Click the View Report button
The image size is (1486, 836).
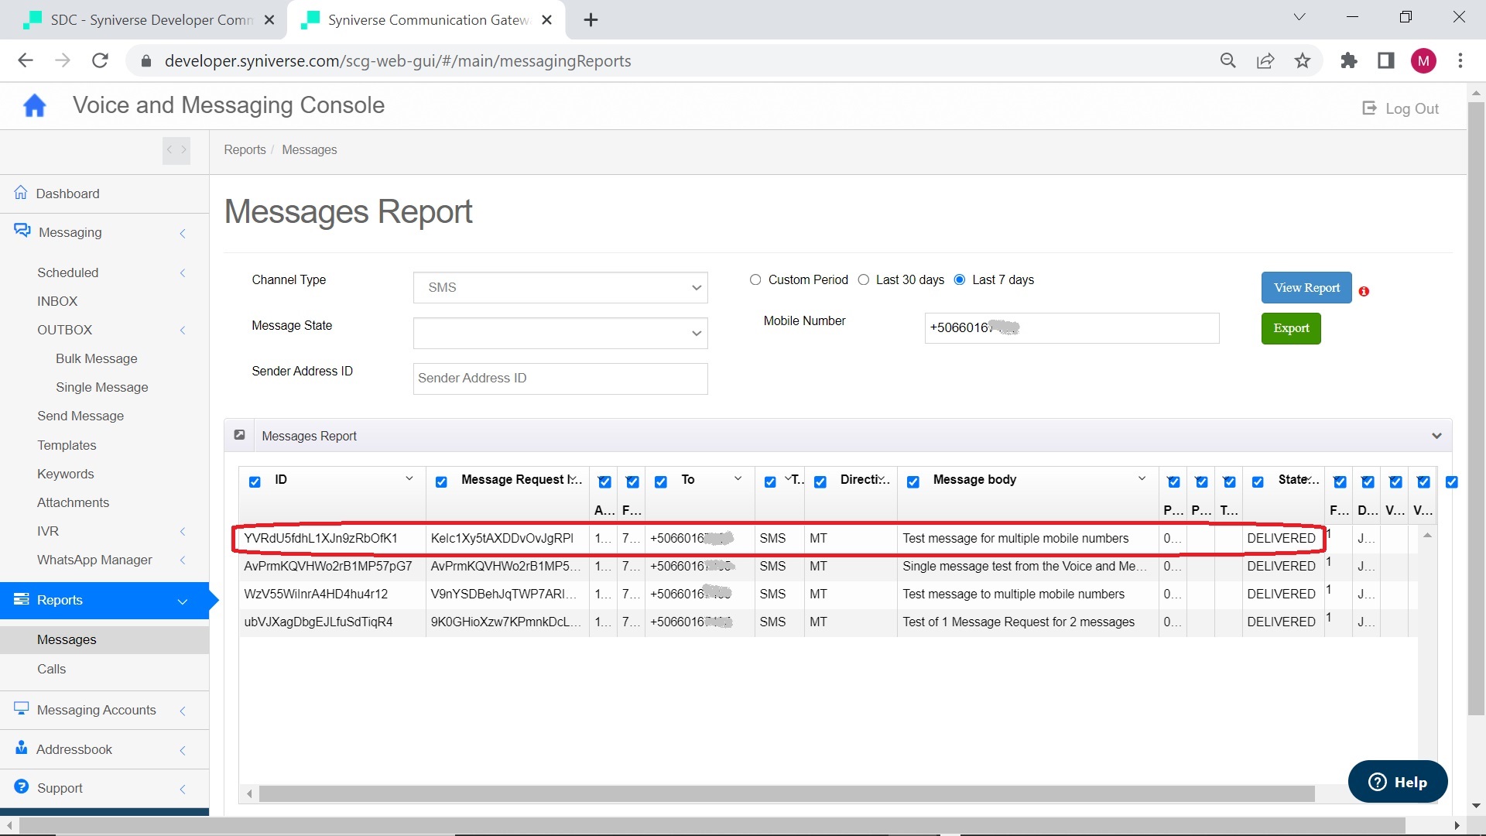[x=1306, y=287]
